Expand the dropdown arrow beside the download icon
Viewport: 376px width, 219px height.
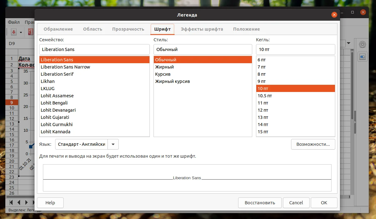(21, 32)
